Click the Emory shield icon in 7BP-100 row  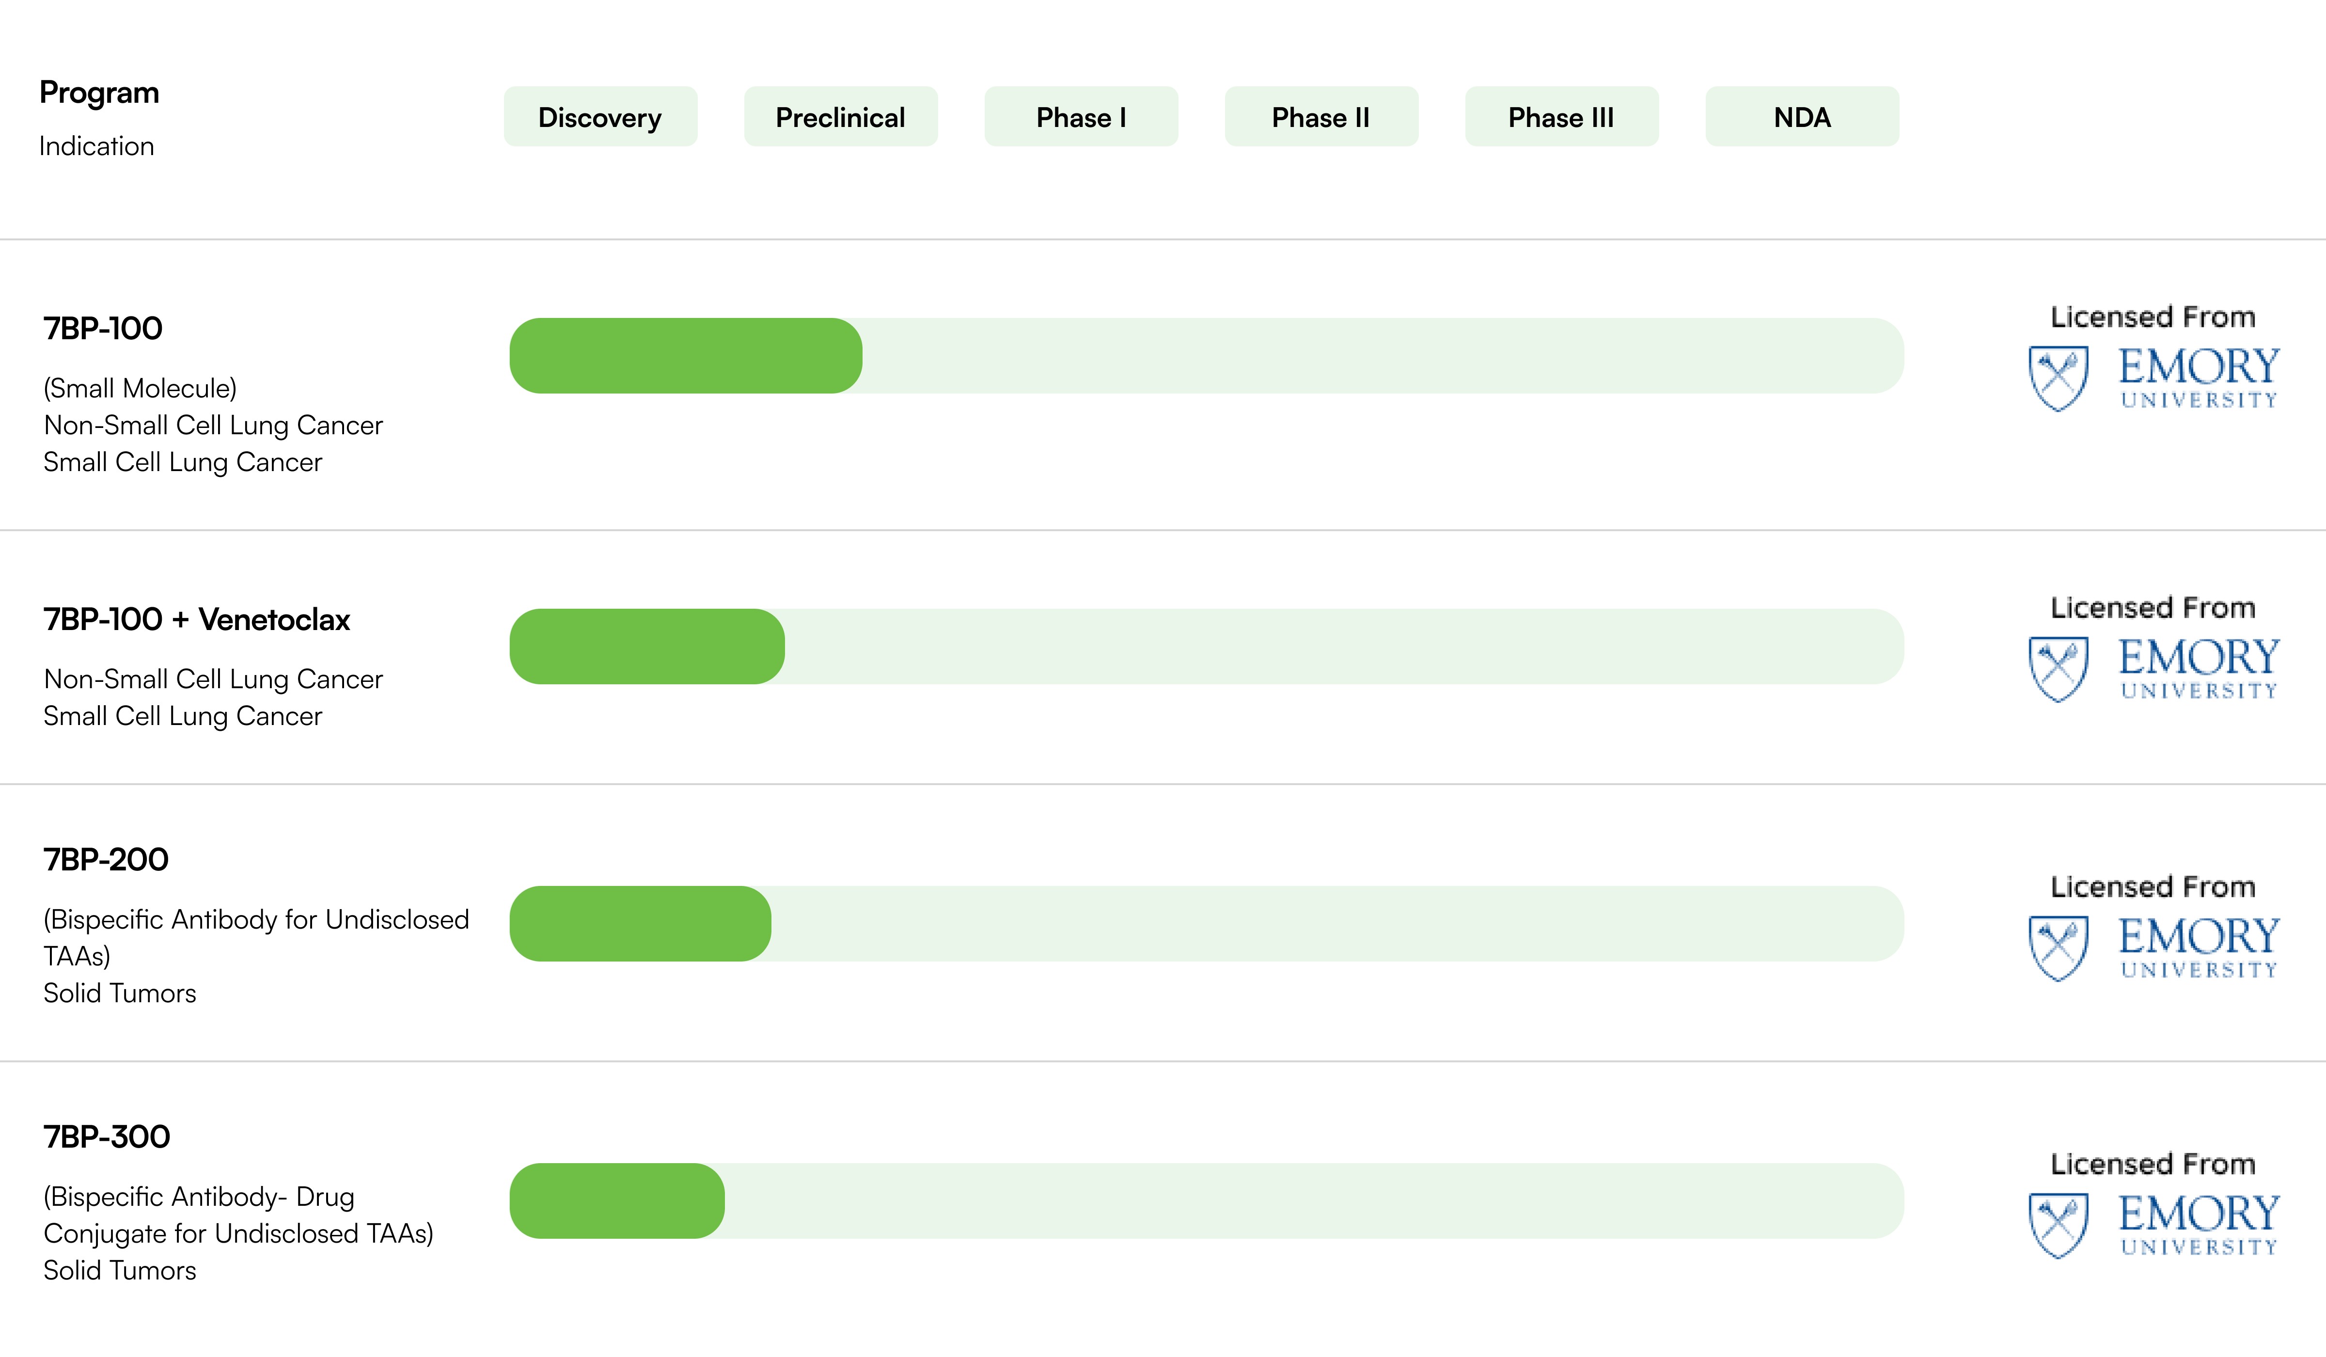pyautogui.click(x=2058, y=378)
